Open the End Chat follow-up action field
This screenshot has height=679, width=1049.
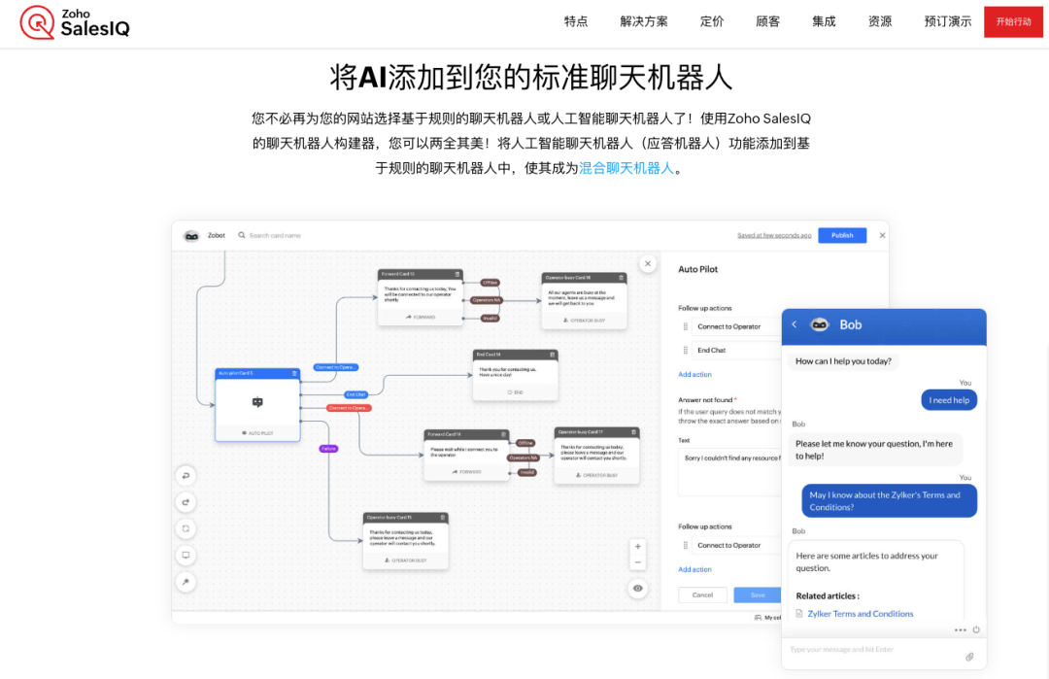pyautogui.click(x=736, y=350)
